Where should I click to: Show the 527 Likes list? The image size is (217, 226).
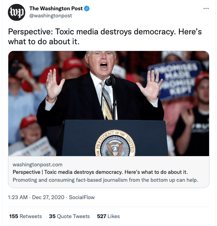click(x=108, y=216)
